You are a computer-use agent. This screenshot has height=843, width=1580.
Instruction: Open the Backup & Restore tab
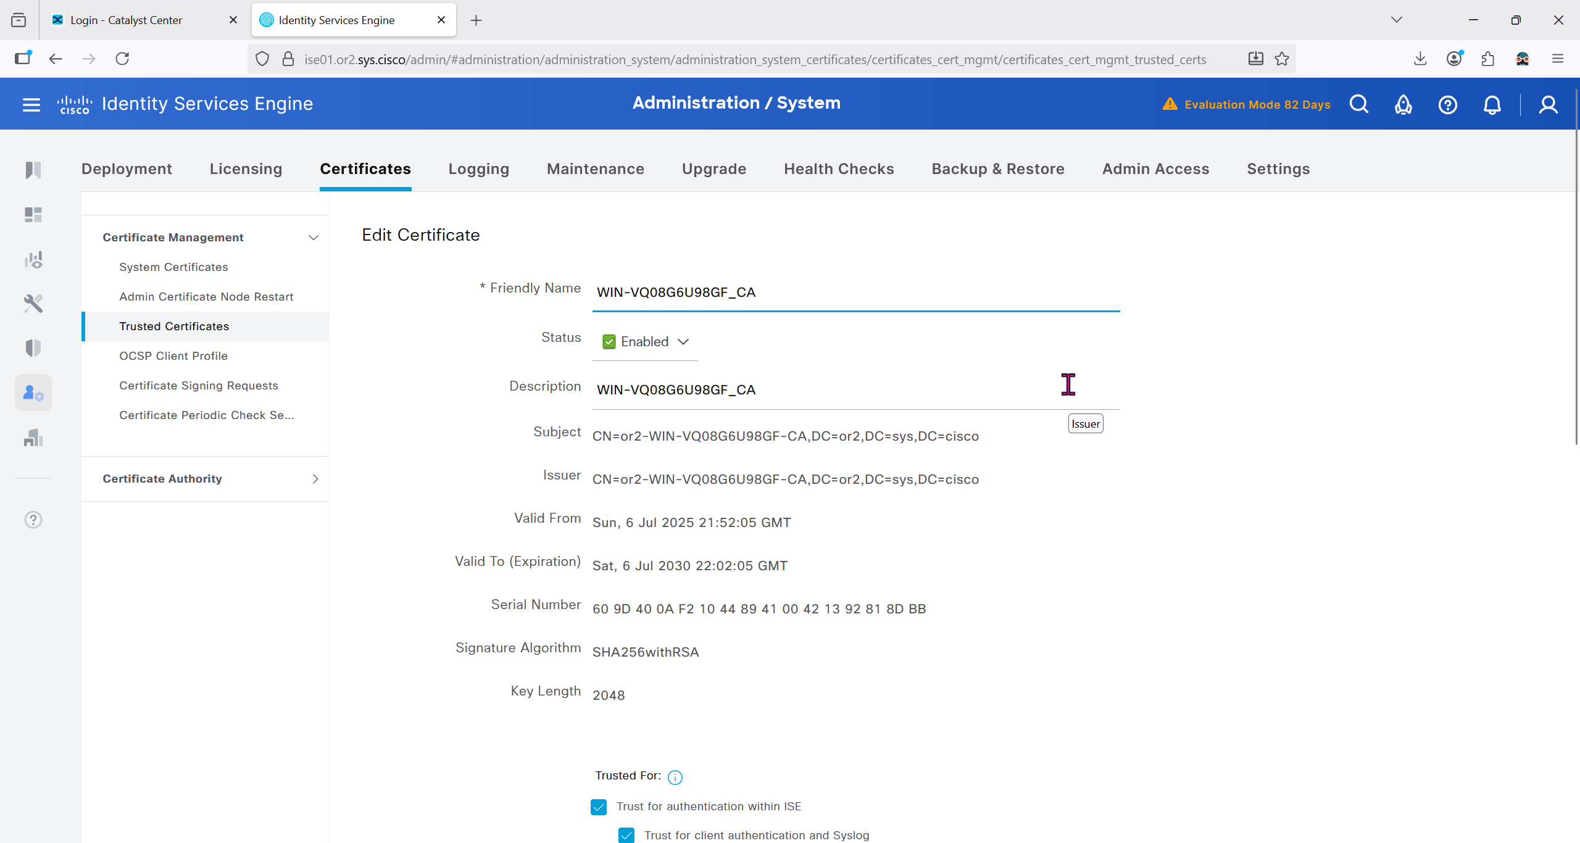point(997,169)
